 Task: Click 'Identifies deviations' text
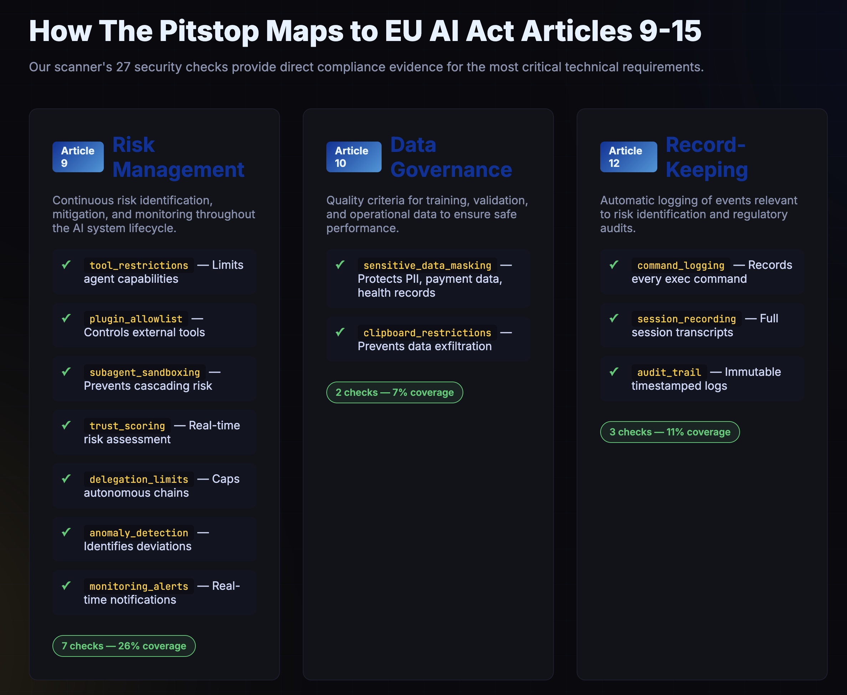click(x=137, y=546)
